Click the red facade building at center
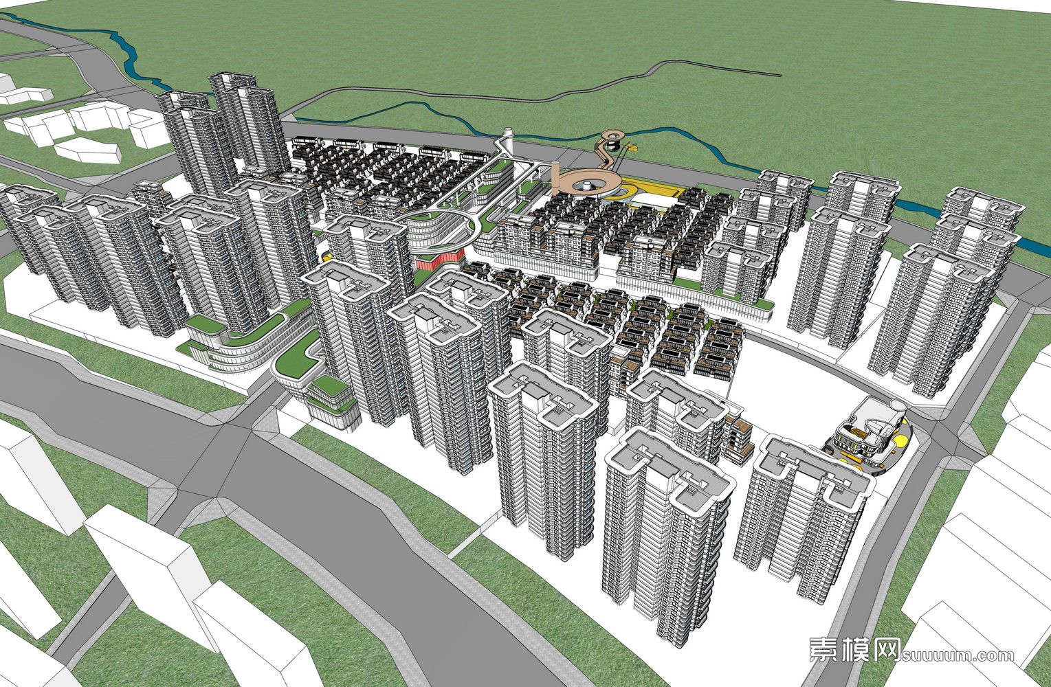This screenshot has height=687, width=1051. (439, 261)
